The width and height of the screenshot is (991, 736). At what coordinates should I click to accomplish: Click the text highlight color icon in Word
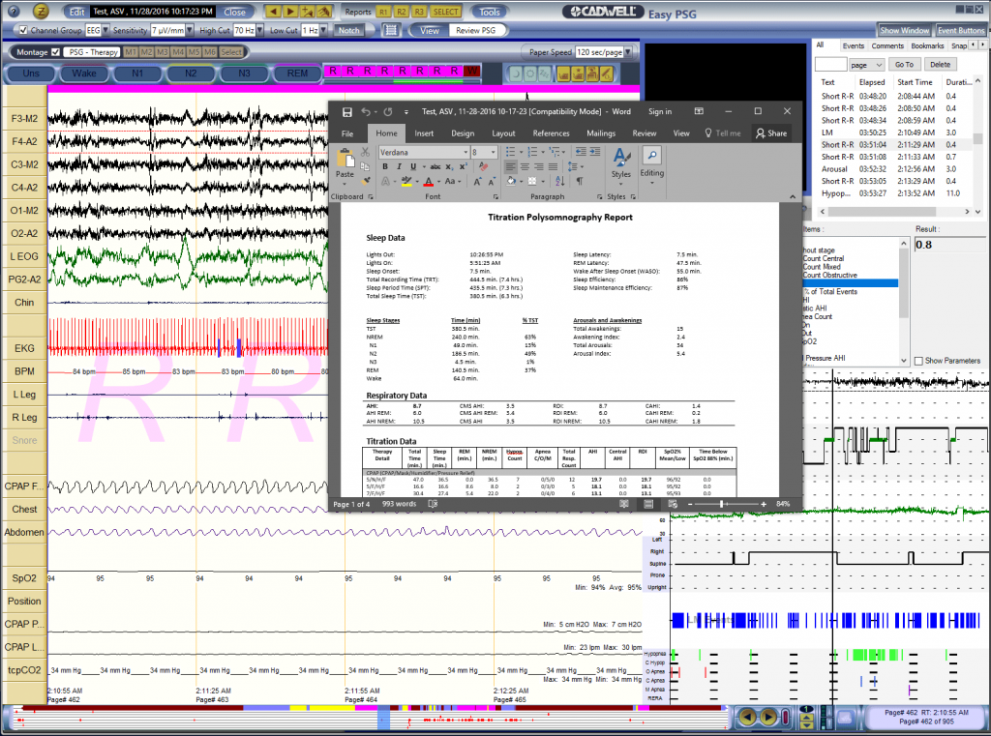(x=405, y=181)
